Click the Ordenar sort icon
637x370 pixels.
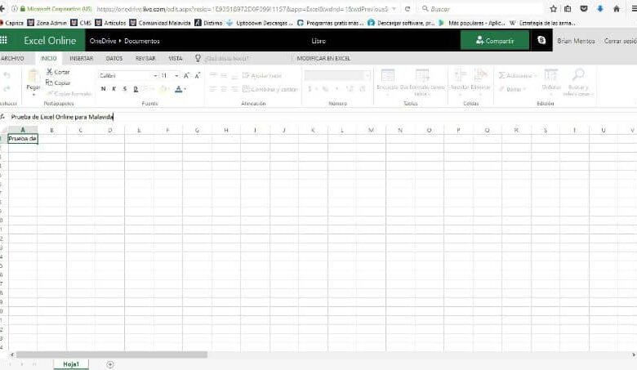pos(551,75)
